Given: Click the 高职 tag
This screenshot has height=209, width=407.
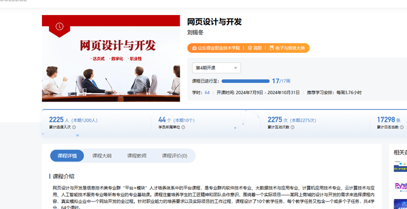Looking at the screenshot, I should coord(258,48).
